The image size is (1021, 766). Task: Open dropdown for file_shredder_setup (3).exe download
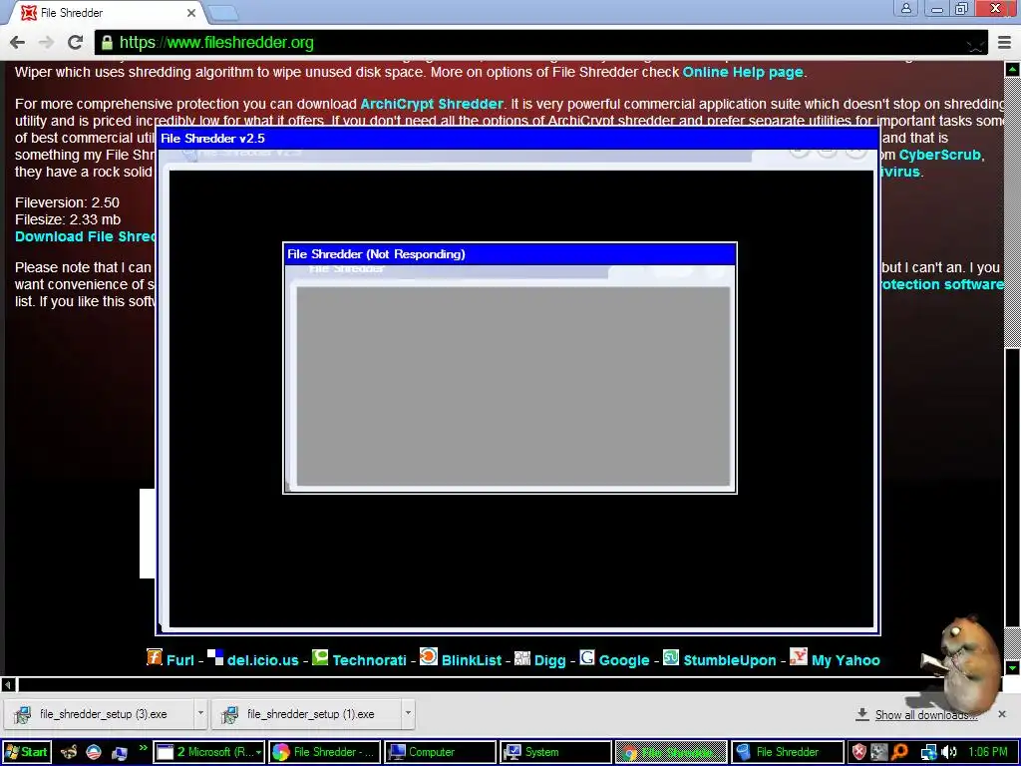[200, 714]
